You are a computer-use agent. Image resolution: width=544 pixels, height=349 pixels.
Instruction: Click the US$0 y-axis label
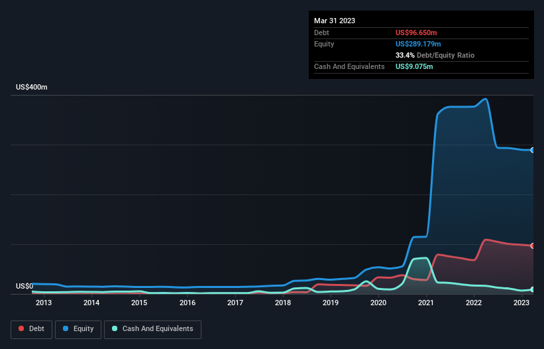[25, 286]
